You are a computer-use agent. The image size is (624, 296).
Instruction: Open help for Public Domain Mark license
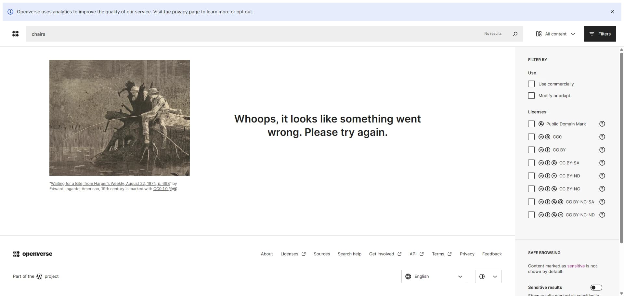coord(602,124)
